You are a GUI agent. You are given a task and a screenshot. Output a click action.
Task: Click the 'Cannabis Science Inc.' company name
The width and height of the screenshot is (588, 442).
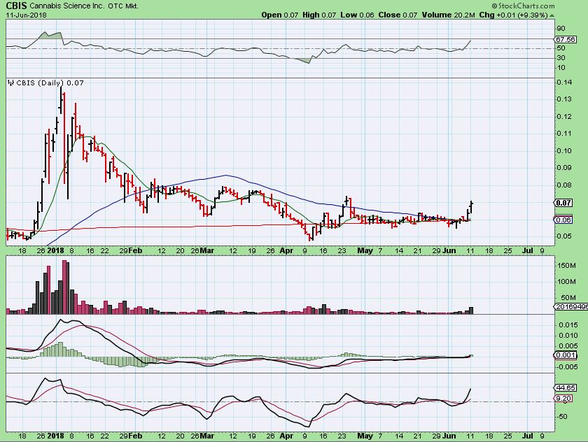(67, 6)
